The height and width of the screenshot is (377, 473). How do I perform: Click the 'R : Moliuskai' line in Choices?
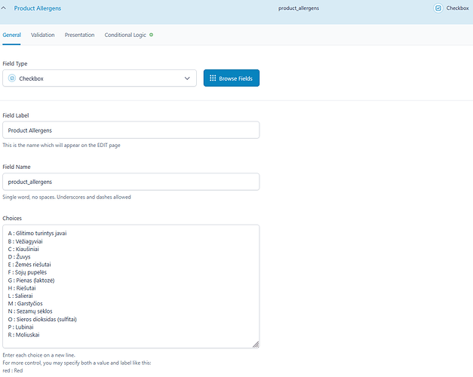tap(26, 336)
